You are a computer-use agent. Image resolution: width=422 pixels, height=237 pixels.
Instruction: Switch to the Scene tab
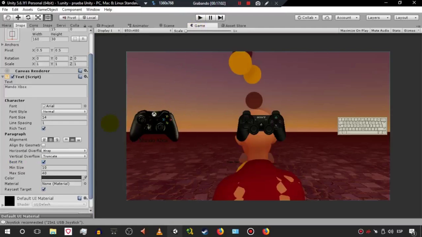(166, 26)
